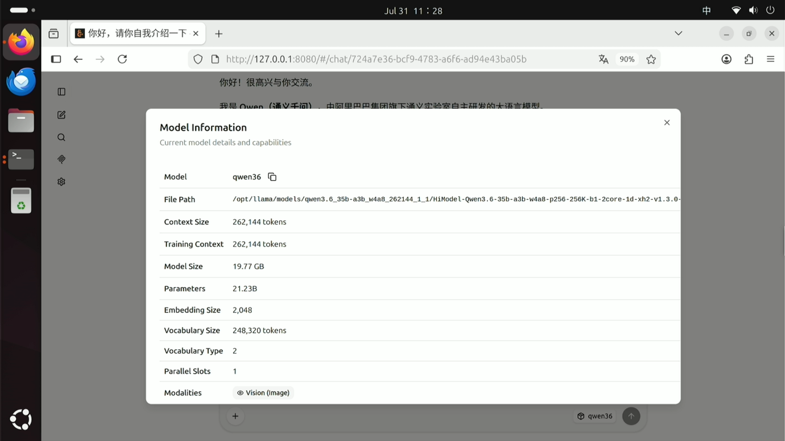Open Firefox from the Ubuntu dock
Viewport: 785px width, 441px height.
(x=21, y=42)
